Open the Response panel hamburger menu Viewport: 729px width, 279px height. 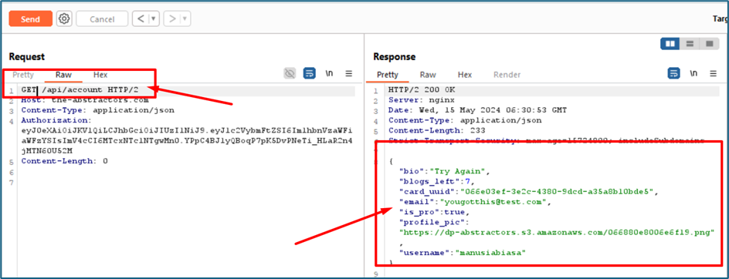click(x=714, y=73)
